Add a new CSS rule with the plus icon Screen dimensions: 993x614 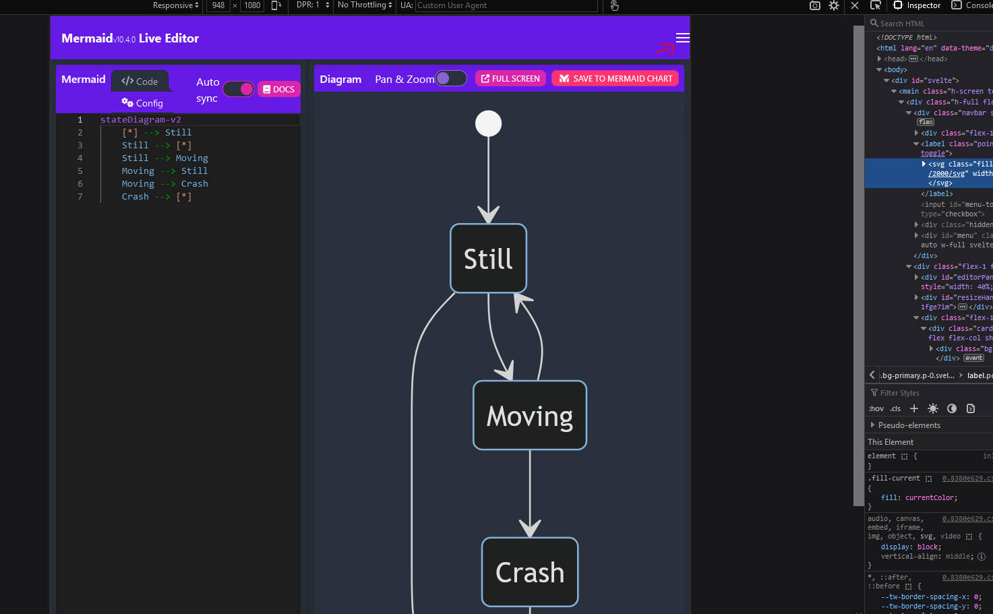pos(914,408)
